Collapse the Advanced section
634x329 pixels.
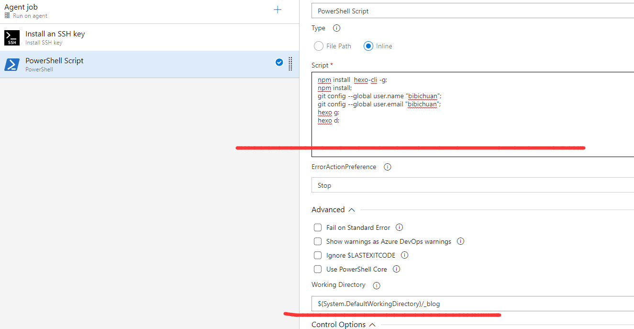pos(352,210)
